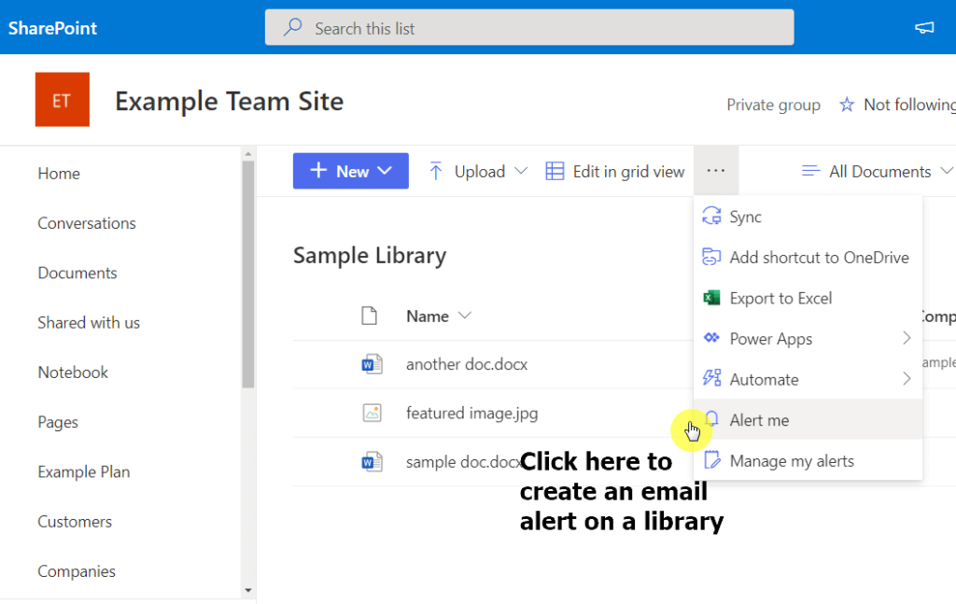Image resolution: width=956 pixels, height=604 pixels.
Task: Choose Alert me menu entry
Action: 808,419
